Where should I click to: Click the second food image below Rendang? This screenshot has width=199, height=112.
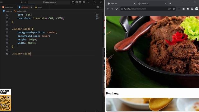tap(152, 105)
